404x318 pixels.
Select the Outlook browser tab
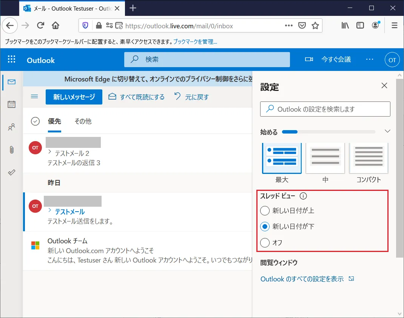pyautogui.click(x=72, y=9)
